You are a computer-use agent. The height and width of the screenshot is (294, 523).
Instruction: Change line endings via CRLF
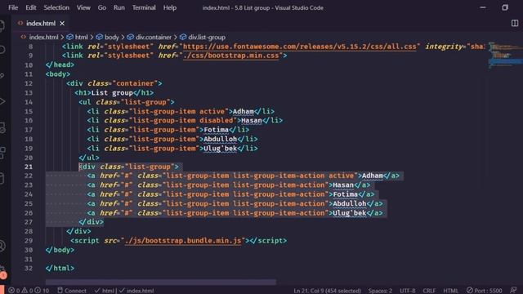(x=429, y=291)
